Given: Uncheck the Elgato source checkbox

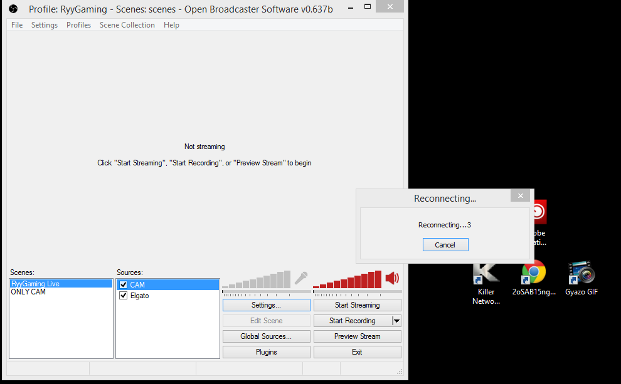Looking at the screenshot, I should [x=123, y=296].
